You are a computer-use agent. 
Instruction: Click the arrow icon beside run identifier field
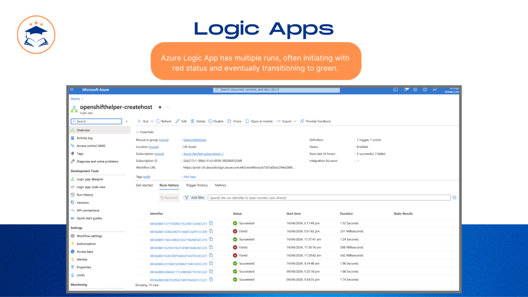(454, 197)
